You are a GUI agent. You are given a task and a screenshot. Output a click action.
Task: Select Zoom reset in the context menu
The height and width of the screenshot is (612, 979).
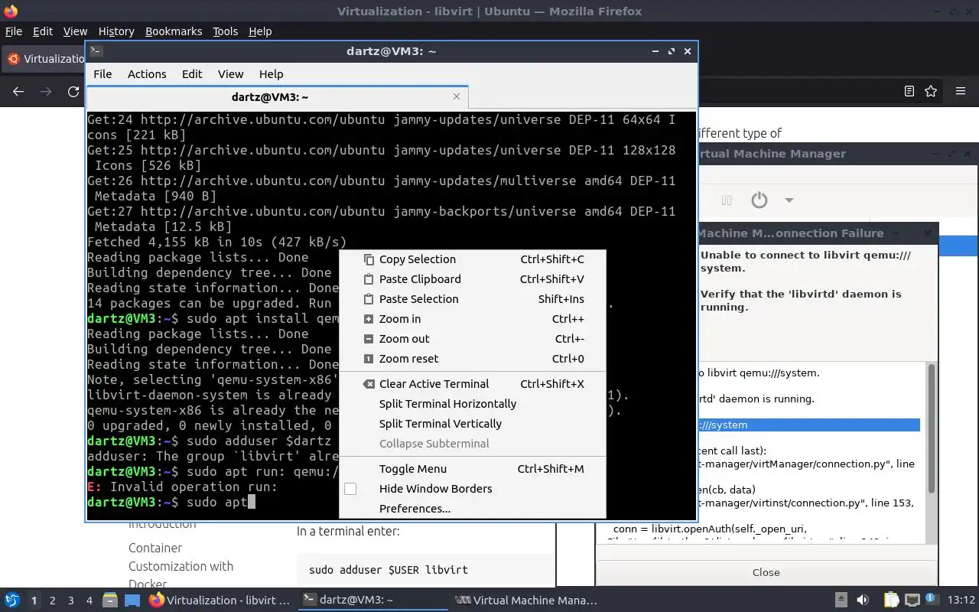pos(472,359)
